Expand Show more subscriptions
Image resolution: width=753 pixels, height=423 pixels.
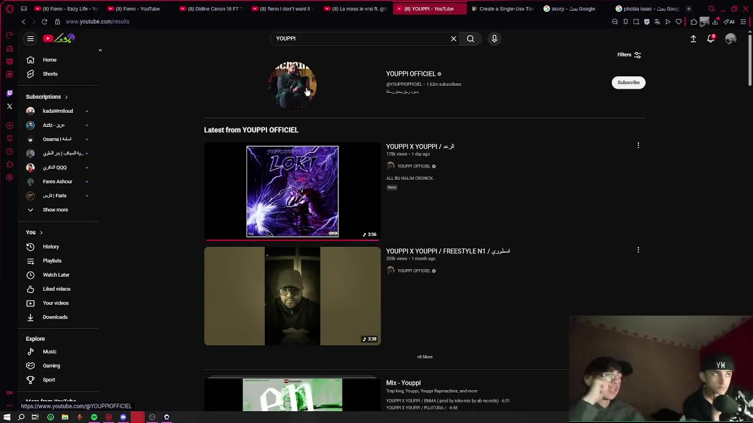click(58, 210)
